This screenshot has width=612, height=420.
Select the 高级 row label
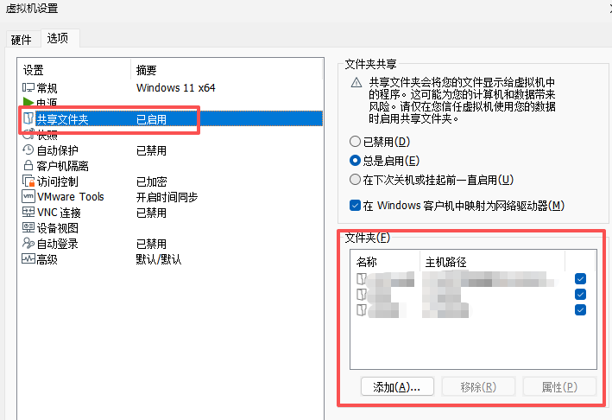(47, 259)
